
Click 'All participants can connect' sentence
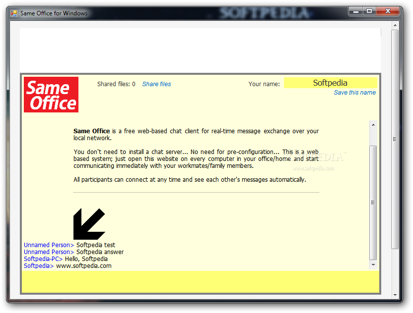coord(190,180)
